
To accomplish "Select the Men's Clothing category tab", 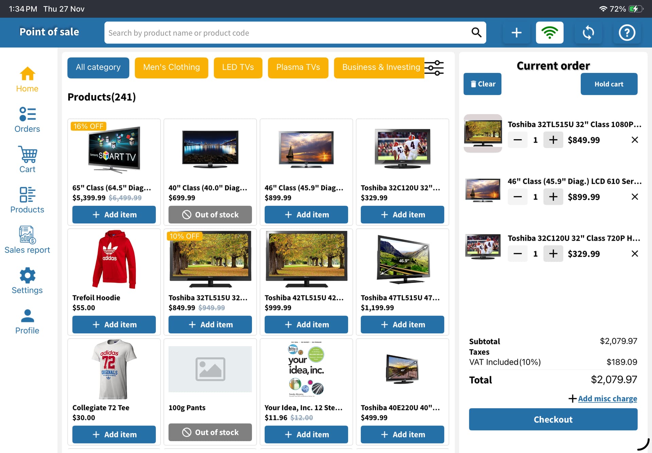I will click(171, 68).
